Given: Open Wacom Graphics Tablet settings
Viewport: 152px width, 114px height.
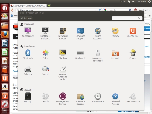Looking at the screenshot, I should click(63, 73).
